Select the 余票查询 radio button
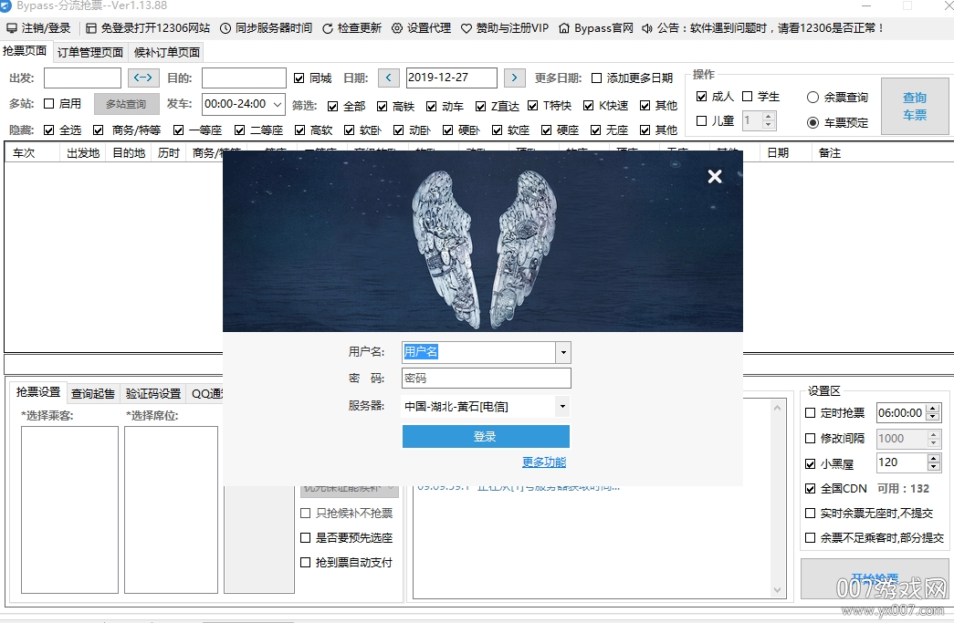 pos(812,98)
